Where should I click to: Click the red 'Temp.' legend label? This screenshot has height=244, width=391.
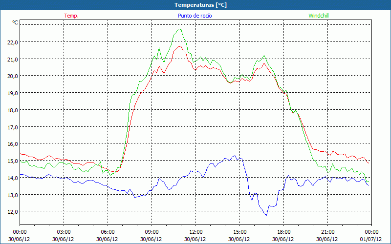coord(71,16)
